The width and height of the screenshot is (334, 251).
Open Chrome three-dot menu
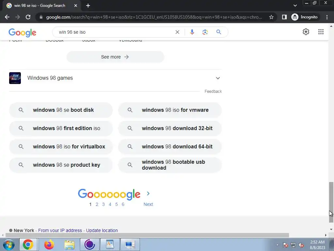click(x=327, y=17)
